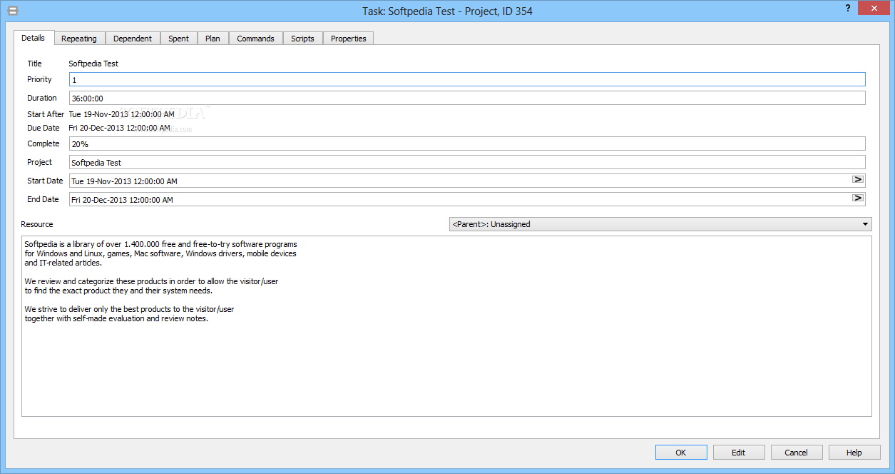Click the Start After value 'Tue 19-Nov-2013'
895x474 pixels.
(x=97, y=114)
